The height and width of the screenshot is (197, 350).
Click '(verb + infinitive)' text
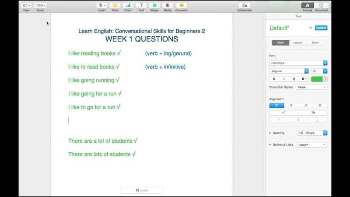tap(165, 67)
